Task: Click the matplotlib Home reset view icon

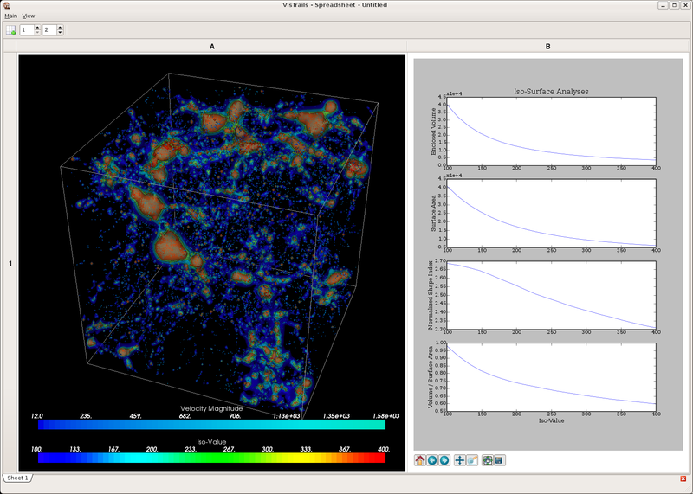Action: (421, 460)
